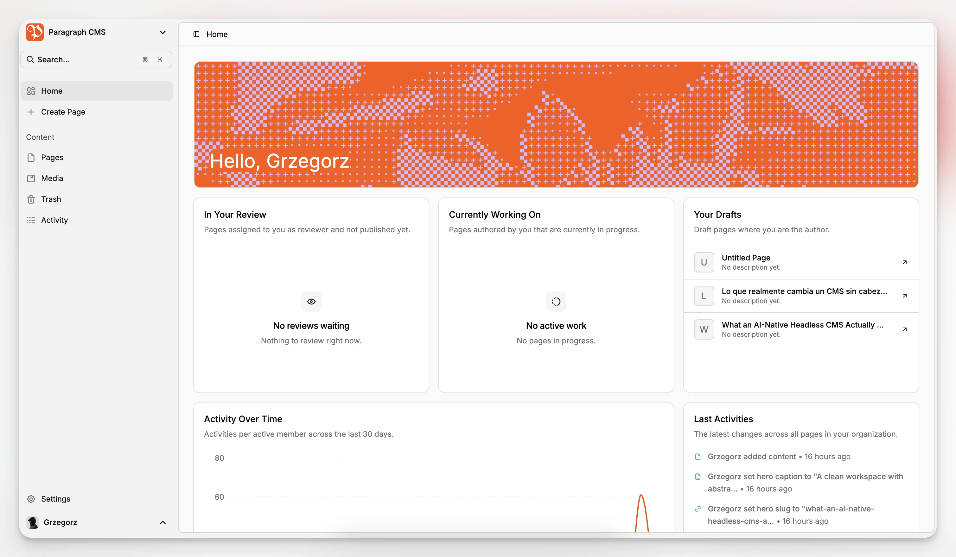
Task: Click the arrow icon on Untitled Page row
Action: point(905,262)
